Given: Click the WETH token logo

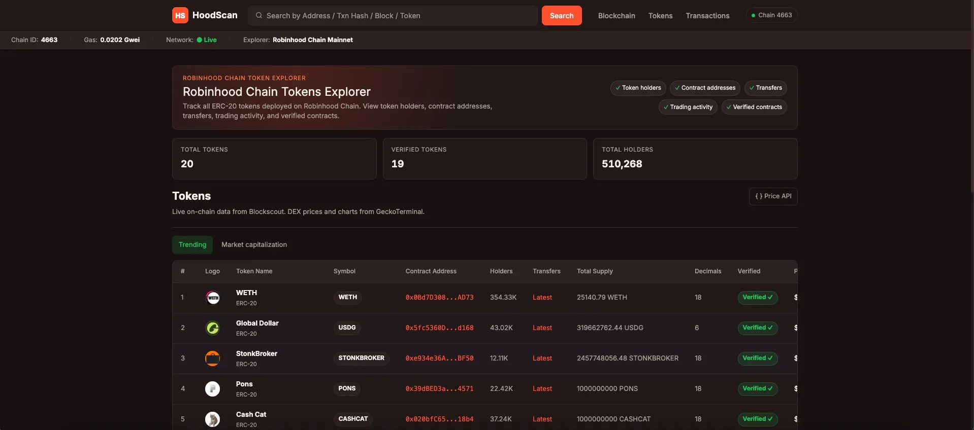Looking at the screenshot, I should click(212, 298).
